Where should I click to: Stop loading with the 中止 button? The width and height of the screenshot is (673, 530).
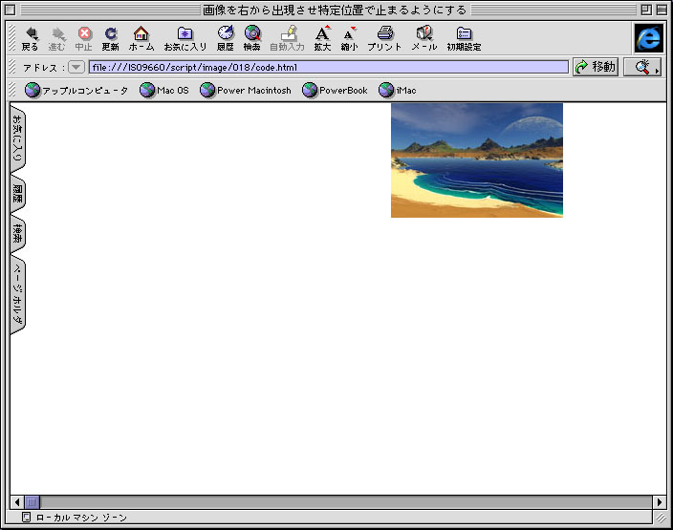(x=84, y=38)
